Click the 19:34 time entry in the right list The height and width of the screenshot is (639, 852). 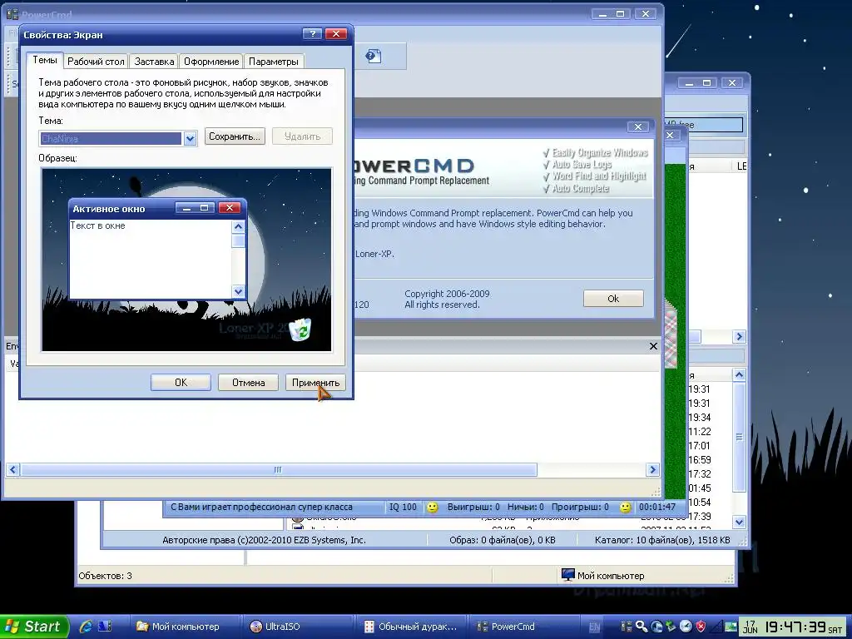(699, 418)
